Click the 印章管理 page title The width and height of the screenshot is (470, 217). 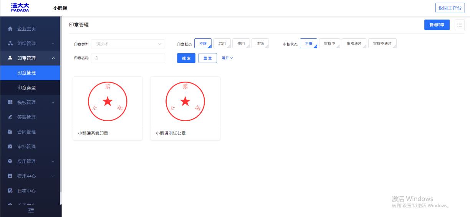[79, 25]
